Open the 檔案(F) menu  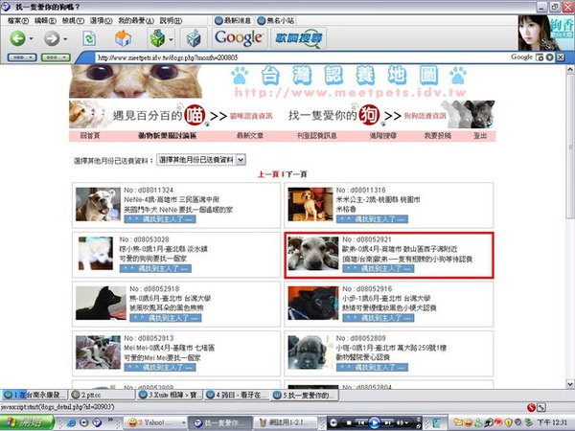(x=18, y=20)
